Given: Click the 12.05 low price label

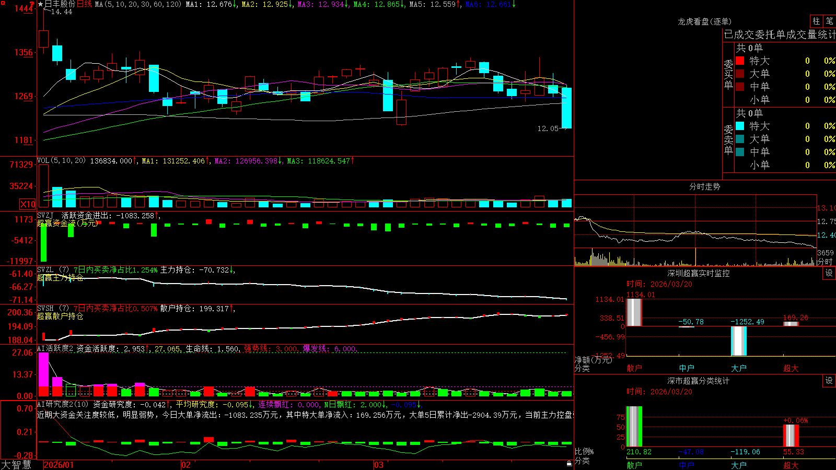Looking at the screenshot, I should click(548, 128).
